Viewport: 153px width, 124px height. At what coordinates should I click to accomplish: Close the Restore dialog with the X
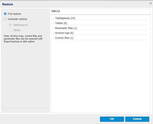[150, 3]
